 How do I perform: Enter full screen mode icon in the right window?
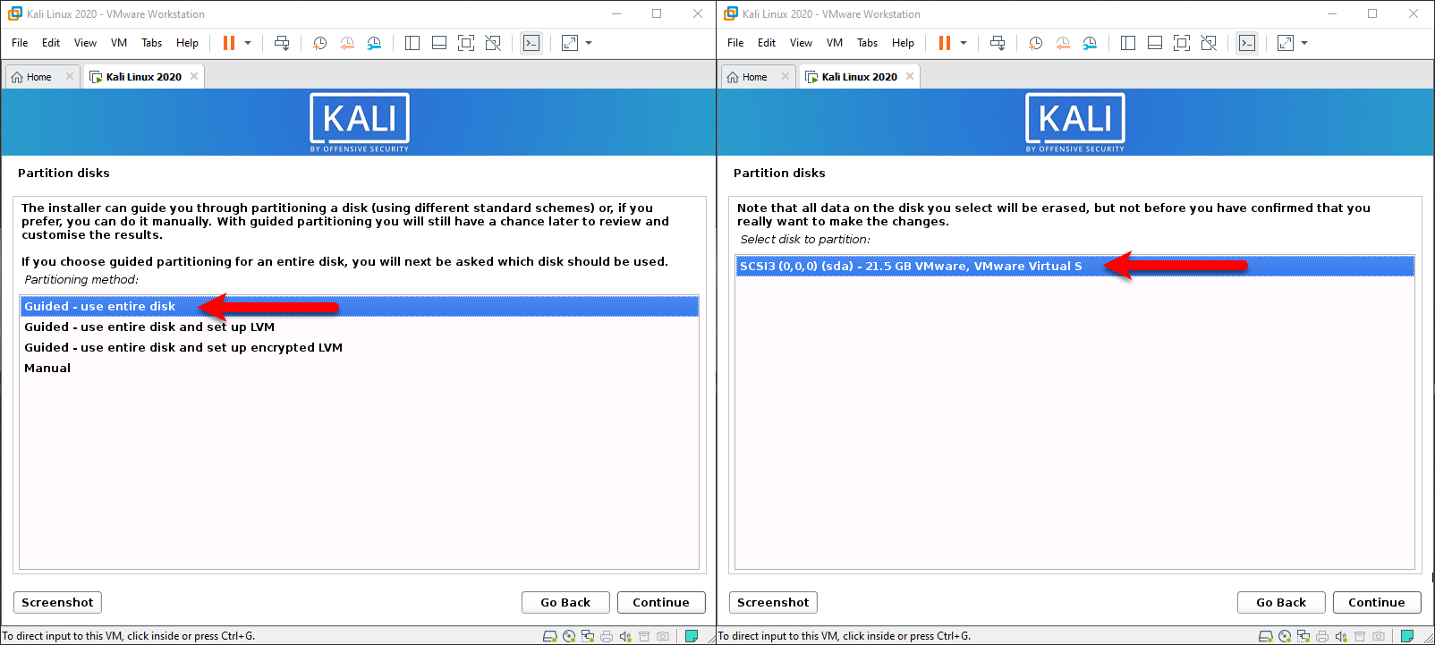tap(1182, 43)
